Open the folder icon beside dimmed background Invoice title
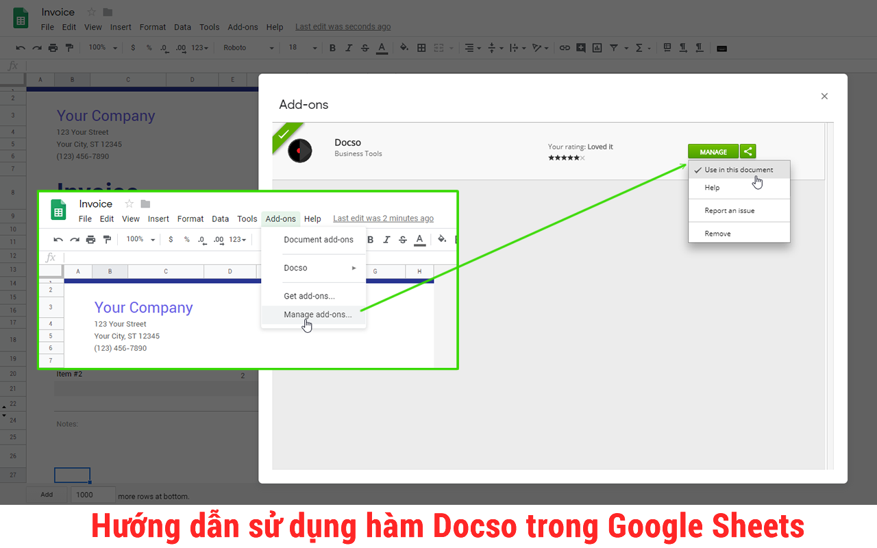Viewport: 877px width, 548px height. tap(108, 12)
